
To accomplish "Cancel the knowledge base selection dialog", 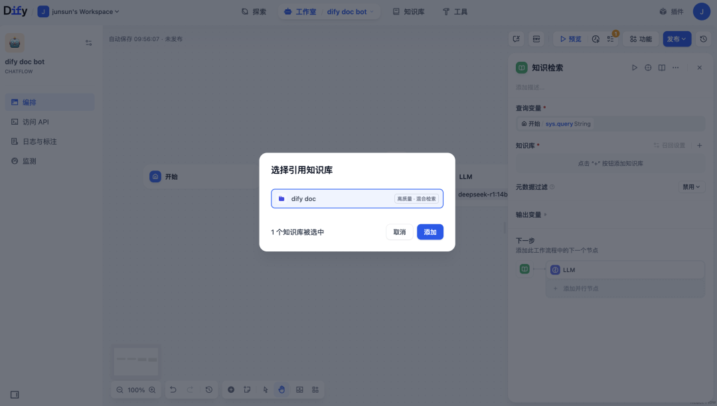I will click(399, 232).
